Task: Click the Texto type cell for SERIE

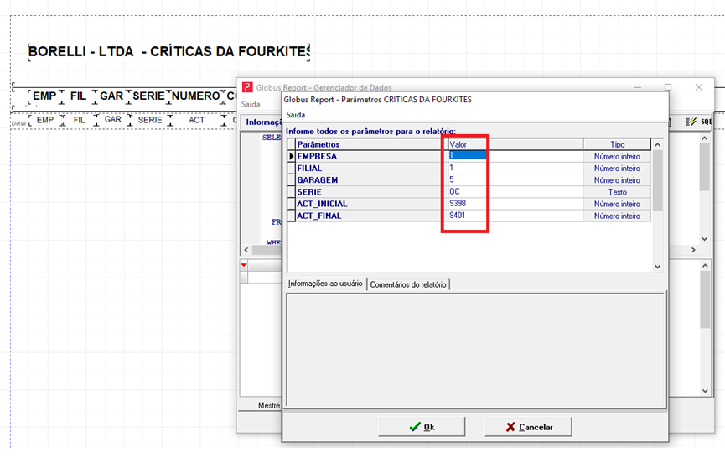Action: coord(617,192)
